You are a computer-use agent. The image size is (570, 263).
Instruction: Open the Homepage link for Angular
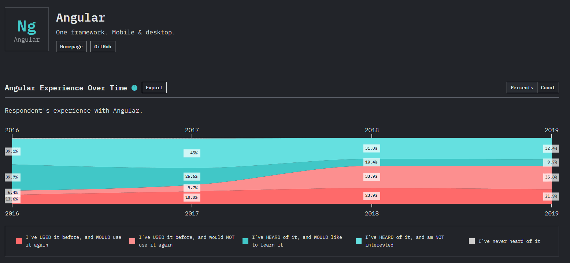point(71,46)
